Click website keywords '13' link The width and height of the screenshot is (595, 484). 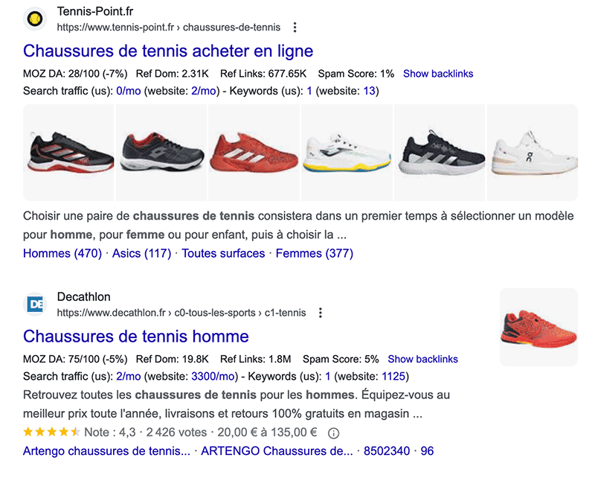pyautogui.click(x=369, y=91)
